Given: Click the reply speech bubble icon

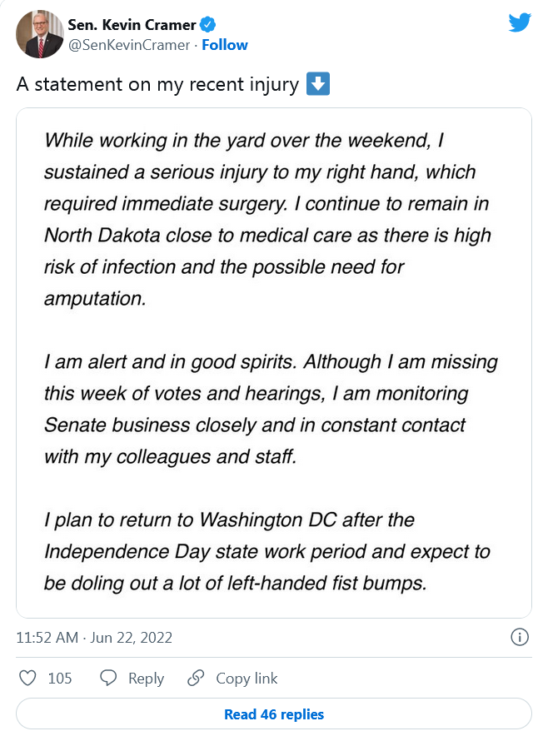Looking at the screenshot, I should click(108, 678).
